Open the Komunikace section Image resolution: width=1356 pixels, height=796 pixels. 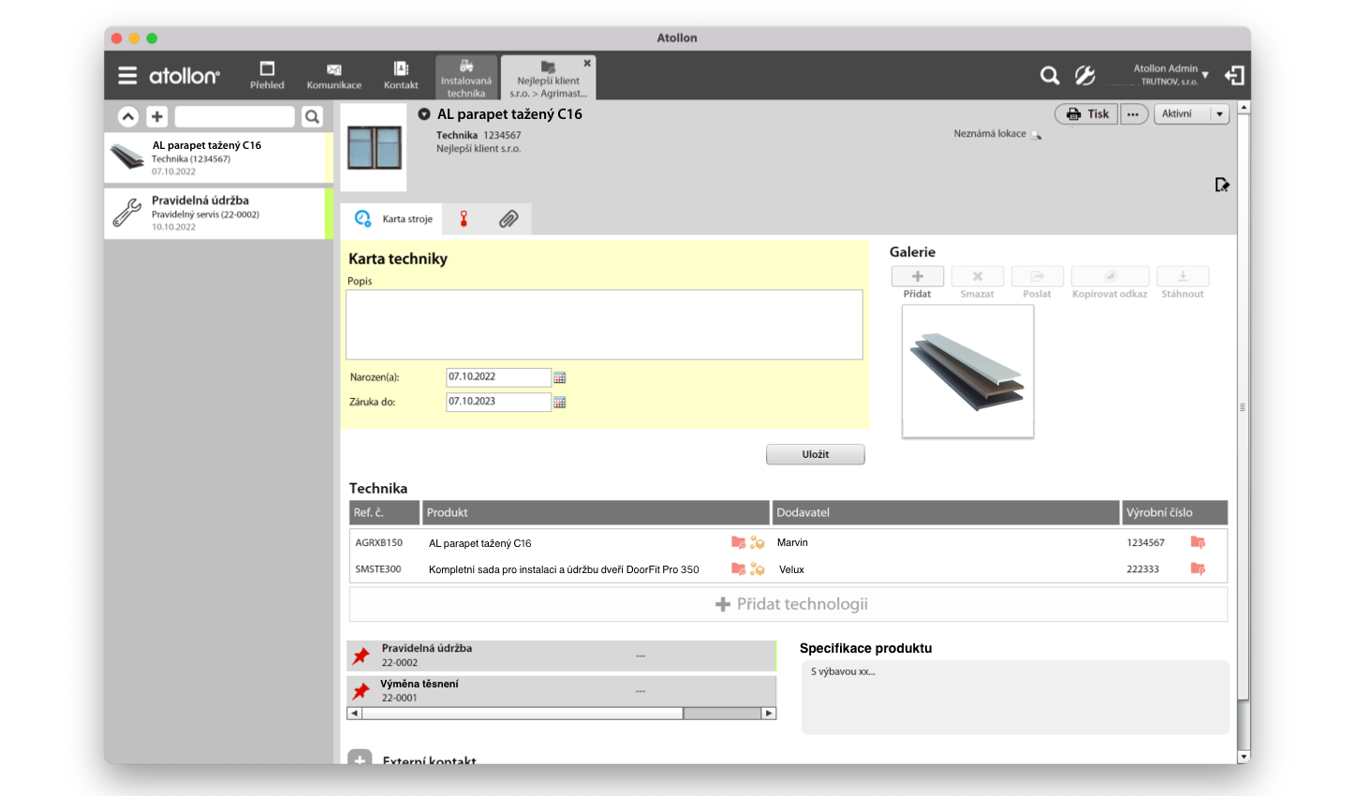(x=333, y=76)
